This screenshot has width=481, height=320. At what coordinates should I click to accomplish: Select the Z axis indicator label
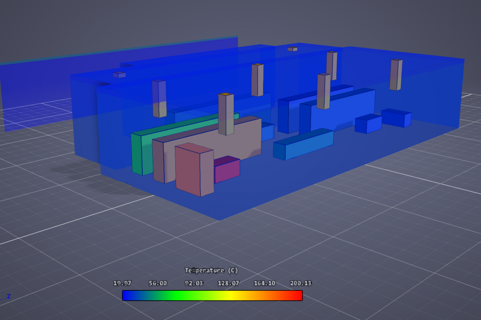coord(8,296)
